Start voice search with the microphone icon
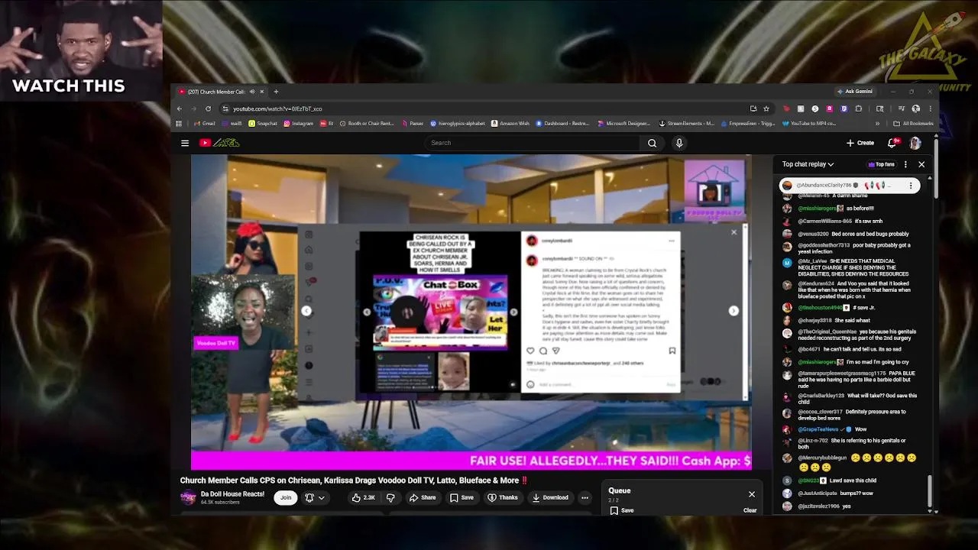The height and width of the screenshot is (550, 978). (x=678, y=143)
